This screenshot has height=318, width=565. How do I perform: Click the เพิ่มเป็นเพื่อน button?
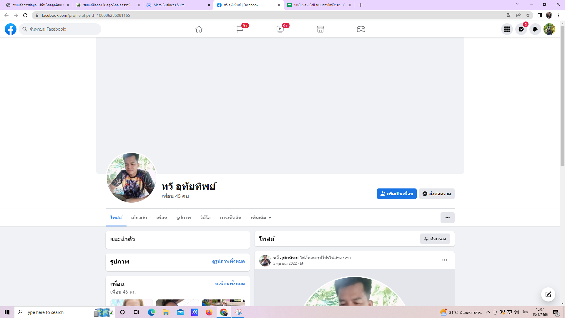click(397, 194)
